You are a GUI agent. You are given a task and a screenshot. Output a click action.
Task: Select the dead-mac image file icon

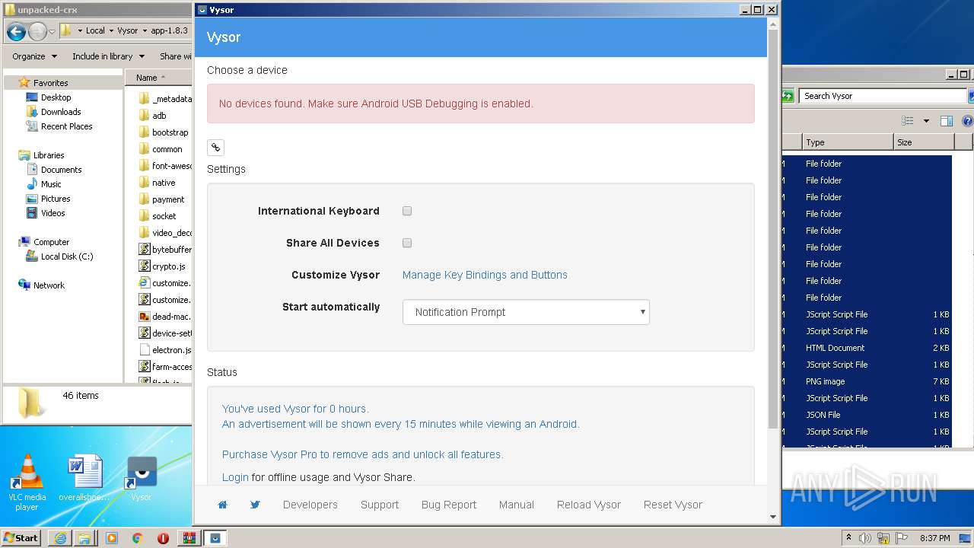click(x=145, y=317)
